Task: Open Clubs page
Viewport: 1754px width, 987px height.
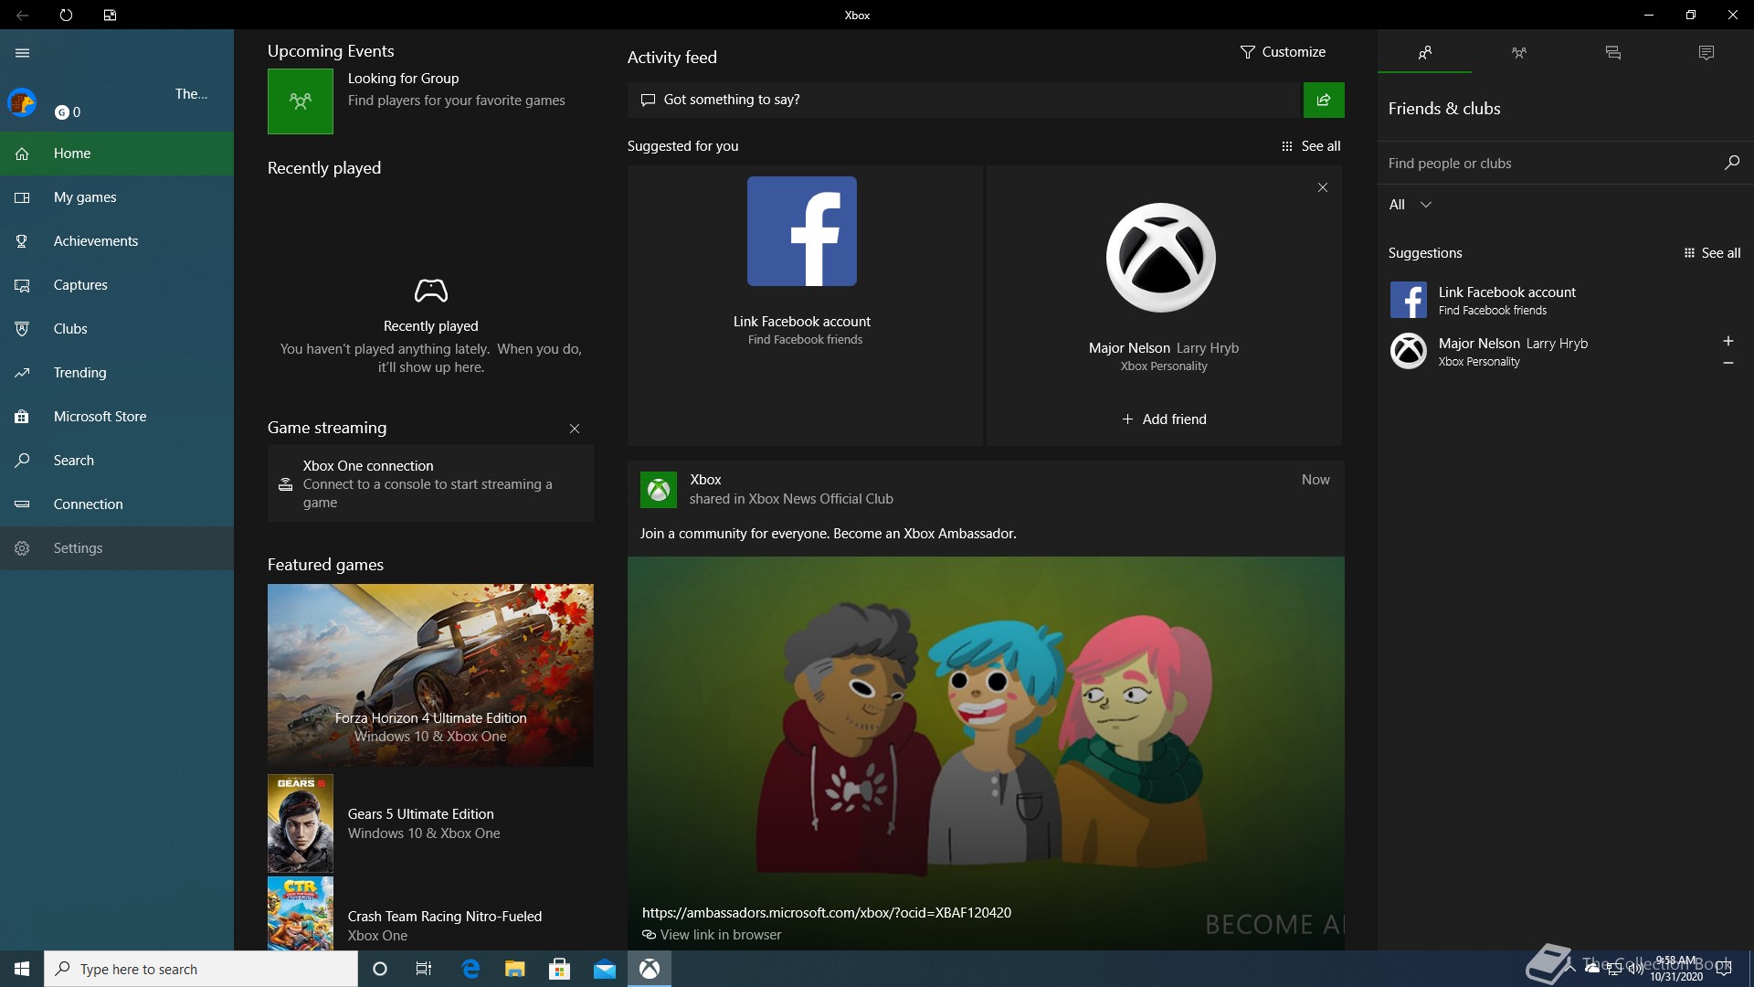Action: 117,329
